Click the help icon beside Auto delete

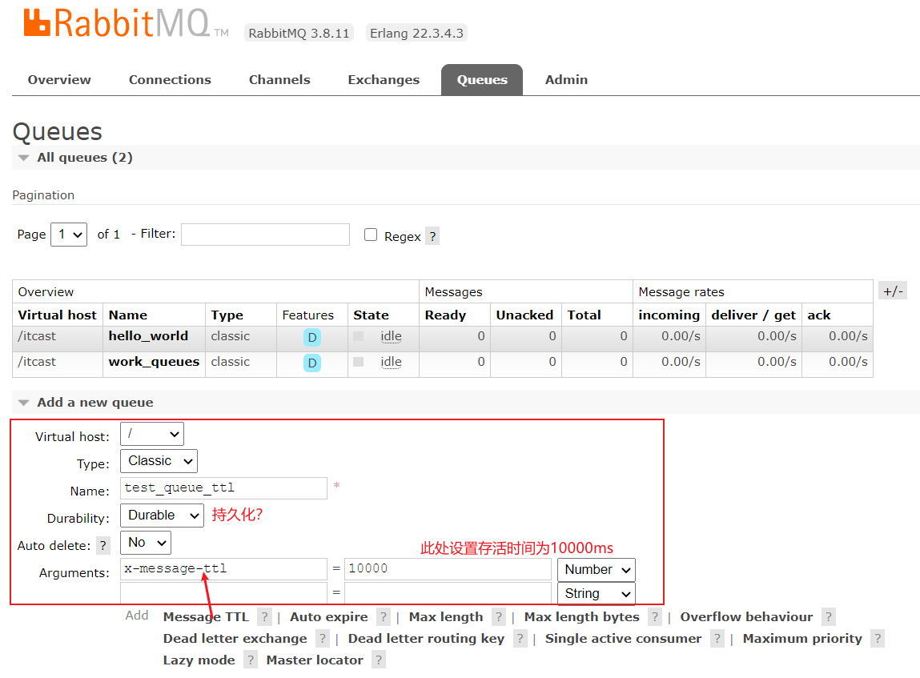[x=102, y=545]
